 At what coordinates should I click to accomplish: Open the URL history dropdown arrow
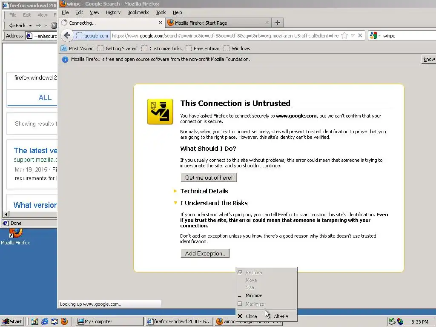353,36
